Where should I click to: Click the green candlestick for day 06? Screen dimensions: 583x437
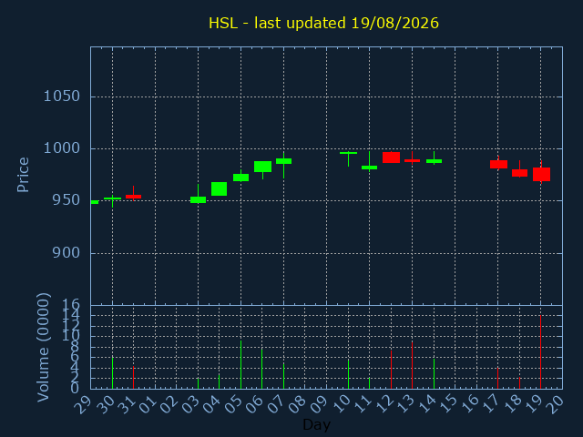pyautogui.click(x=262, y=167)
